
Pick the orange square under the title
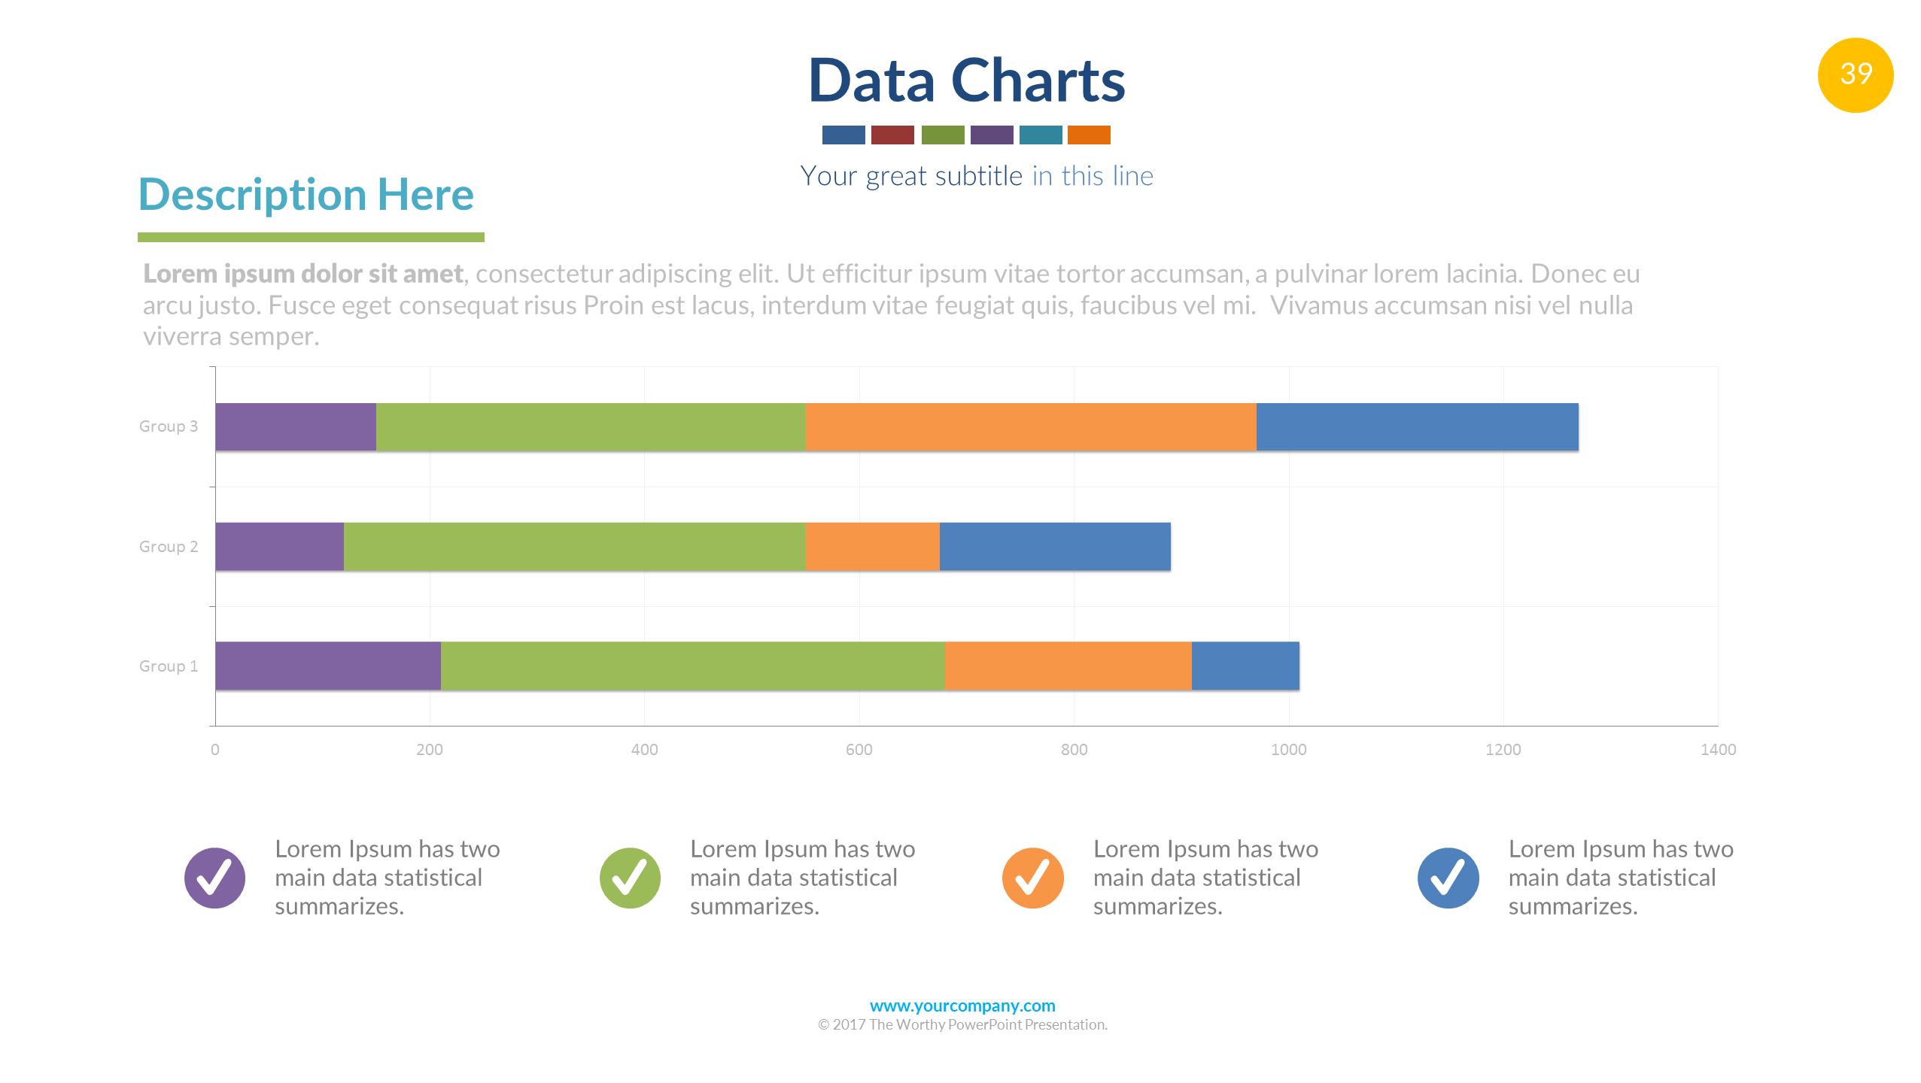tap(1089, 135)
